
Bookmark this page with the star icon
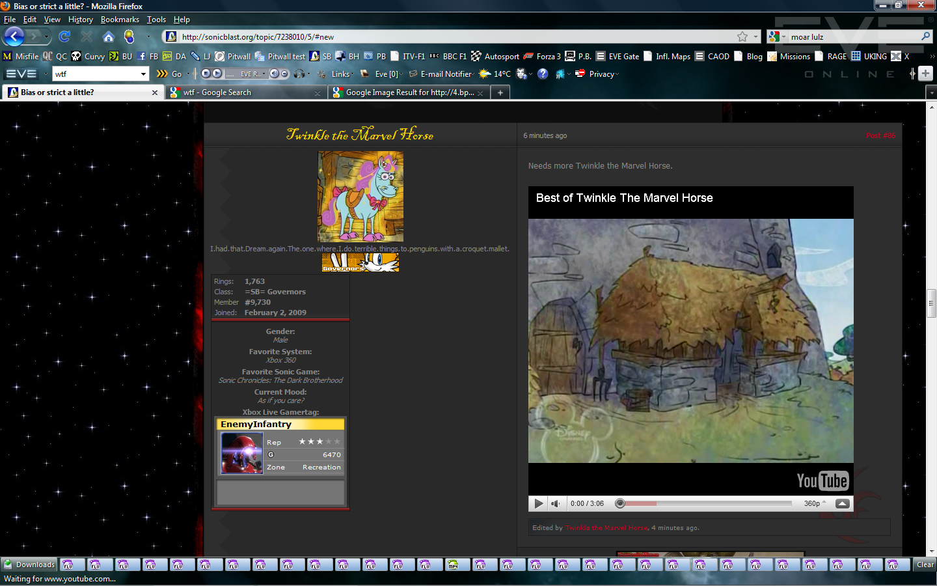coord(742,36)
